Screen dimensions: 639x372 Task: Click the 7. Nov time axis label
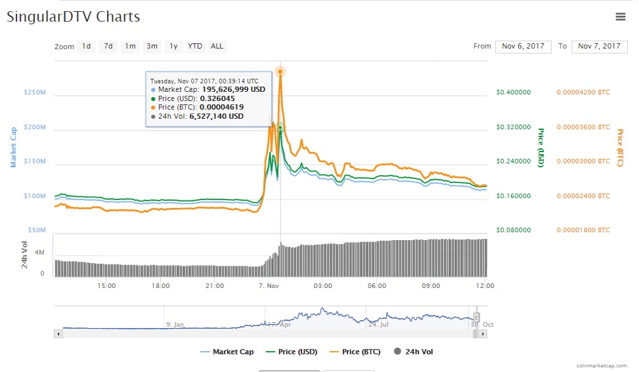pyautogui.click(x=269, y=285)
